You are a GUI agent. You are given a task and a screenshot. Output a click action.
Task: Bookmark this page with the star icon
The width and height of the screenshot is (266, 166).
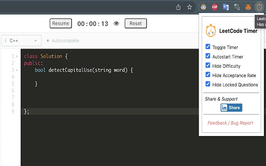point(190,7)
